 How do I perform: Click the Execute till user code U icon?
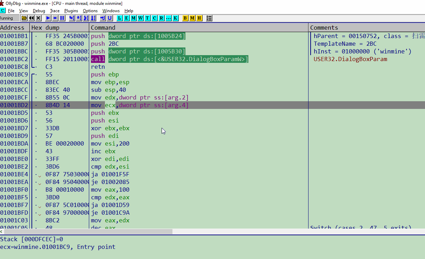[x=110, y=18]
